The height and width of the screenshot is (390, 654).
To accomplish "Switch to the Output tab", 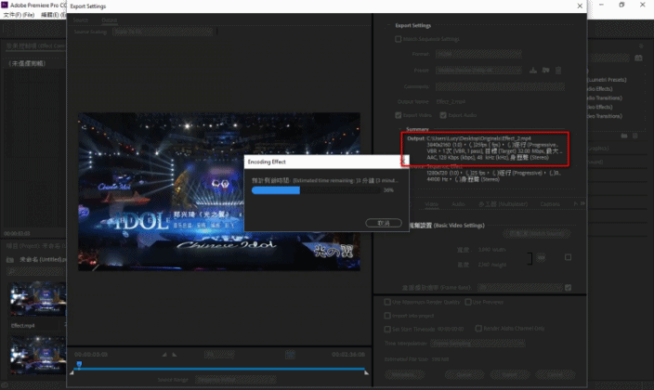I will (x=109, y=20).
